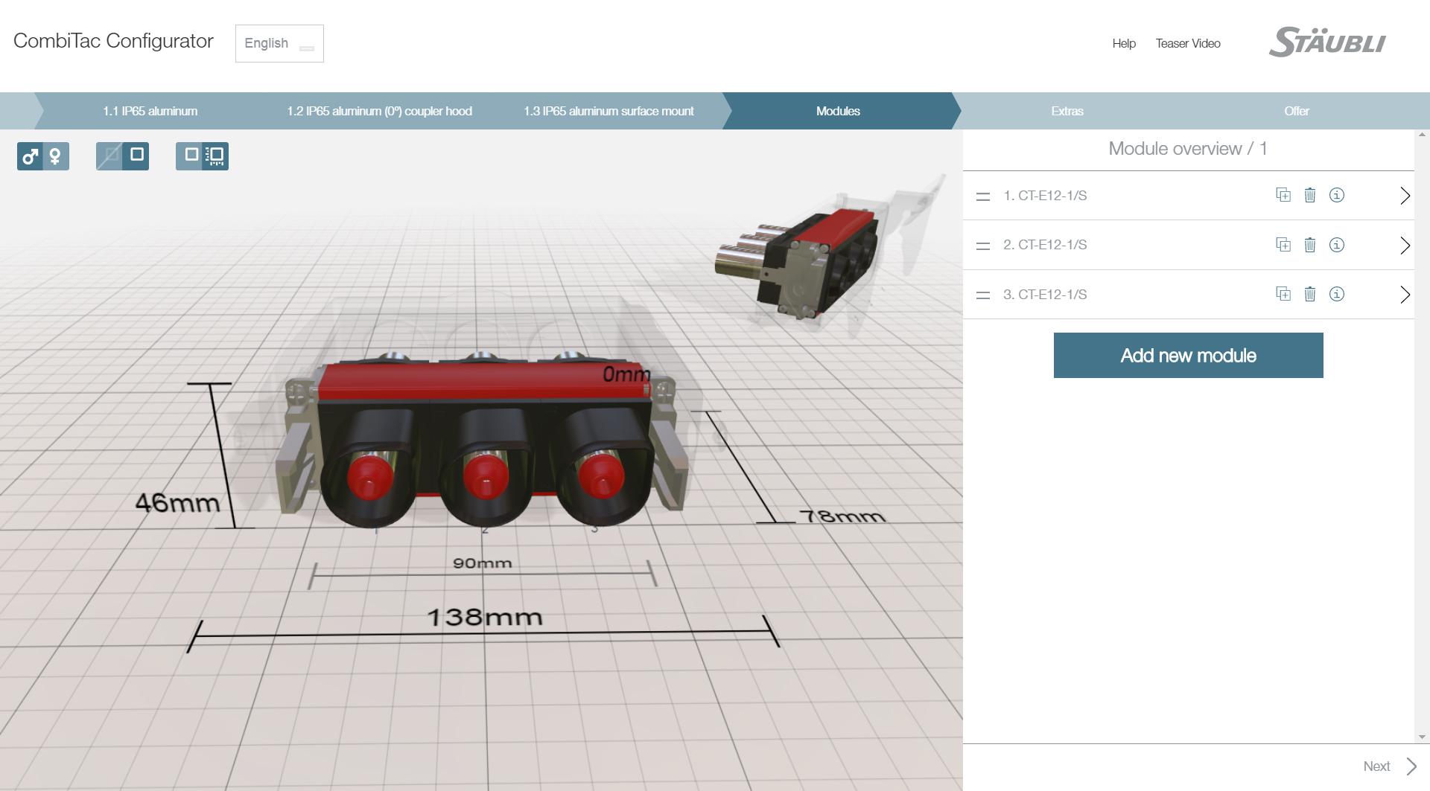
Task: Switch to female connector view
Action: tap(55, 156)
